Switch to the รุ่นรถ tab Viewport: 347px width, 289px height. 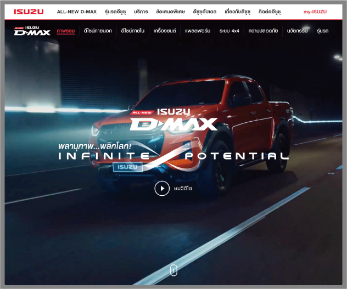click(322, 31)
